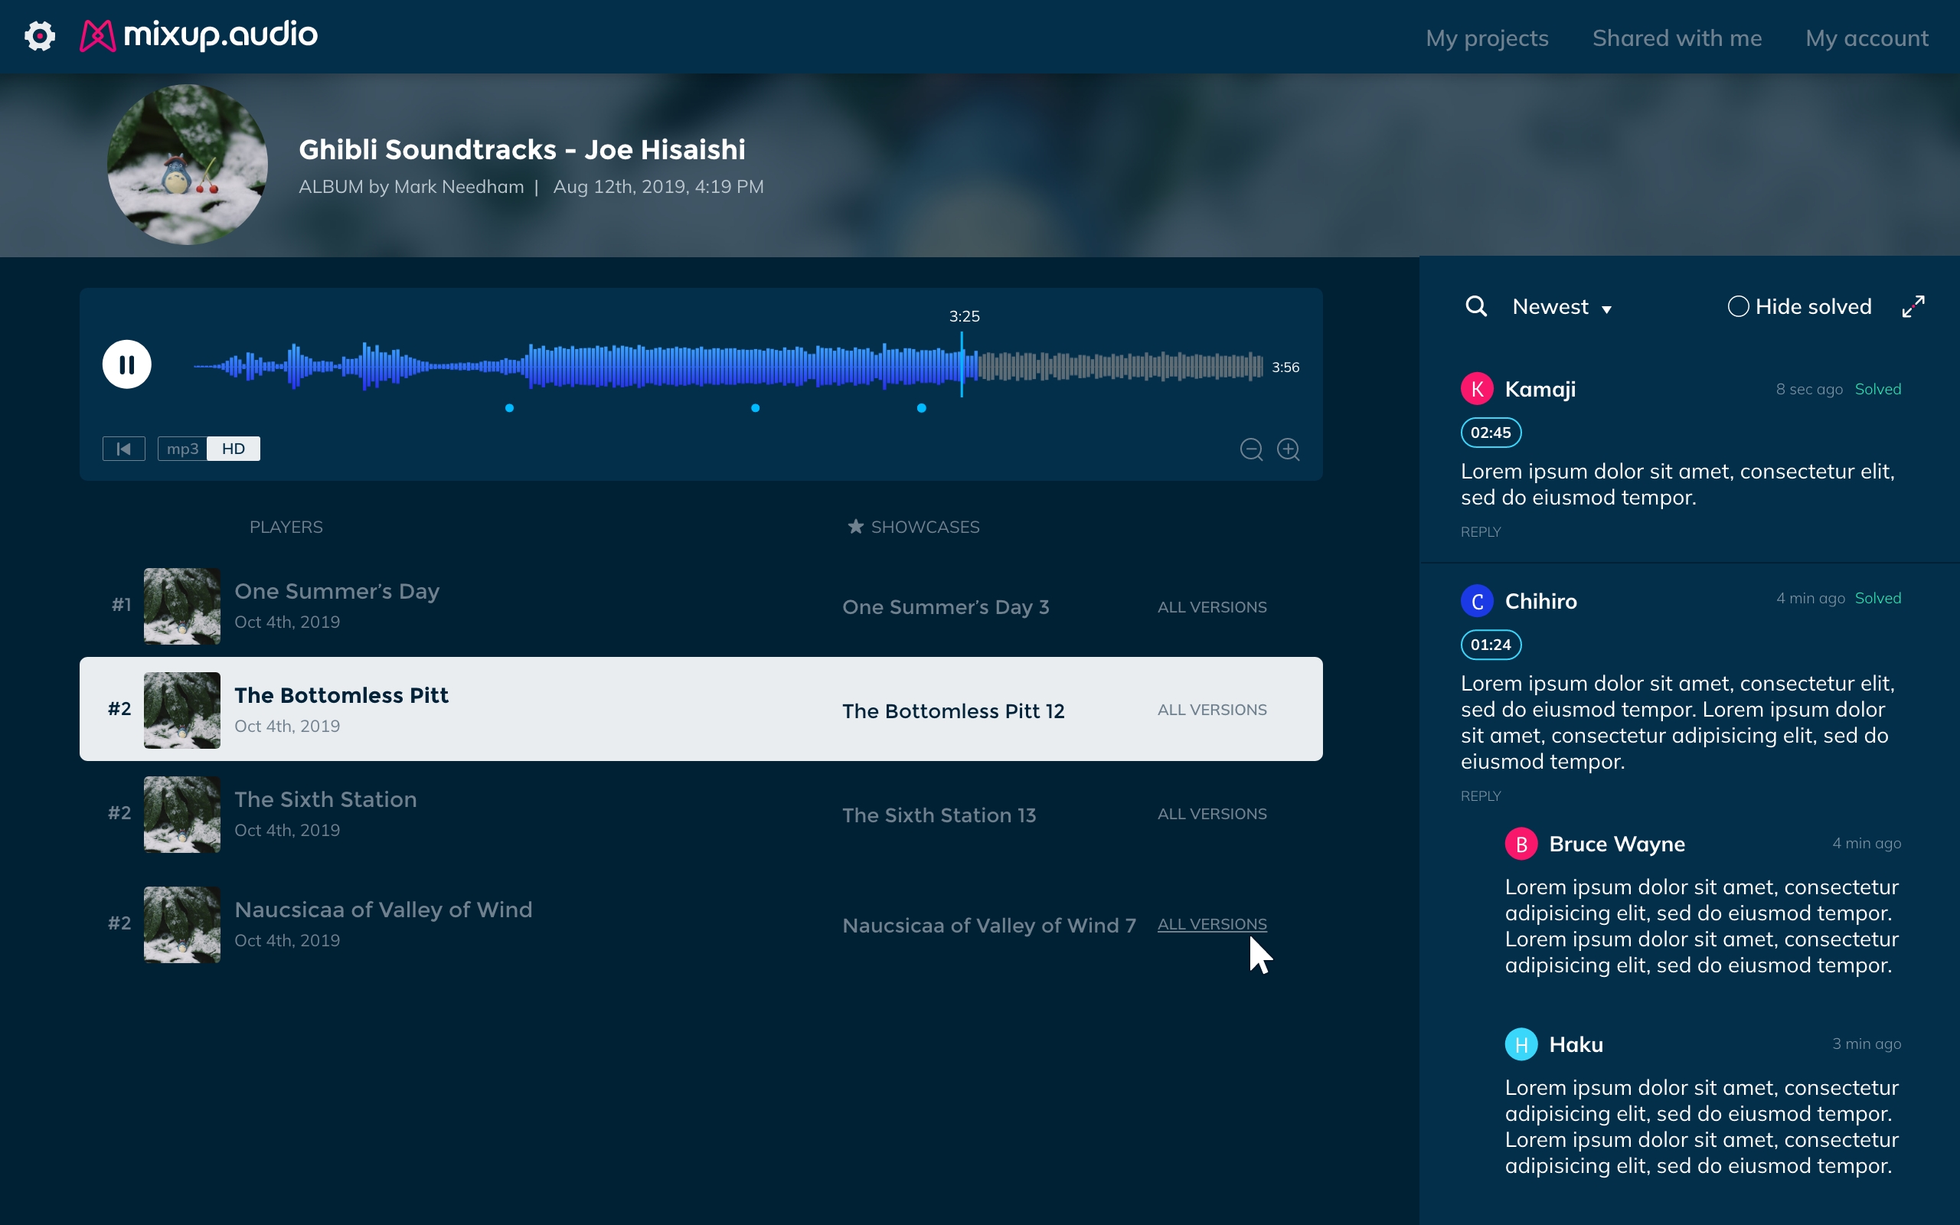The width and height of the screenshot is (1960, 1225).
Task: Open ALL VERSIONS for Naucsicaa of Valley of Wind
Action: pyautogui.click(x=1212, y=924)
